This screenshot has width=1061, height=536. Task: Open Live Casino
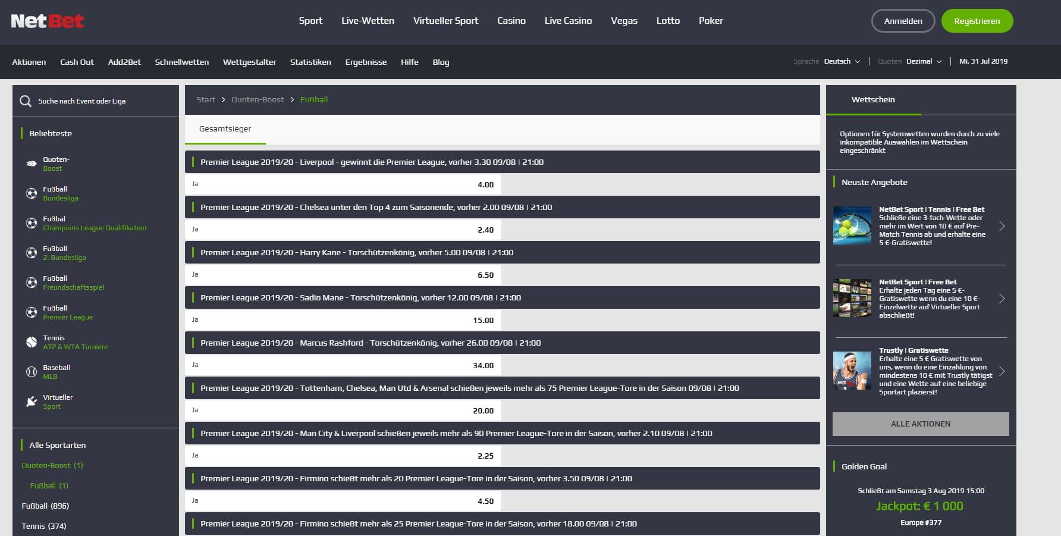pyautogui.click(x=568, y=21)
